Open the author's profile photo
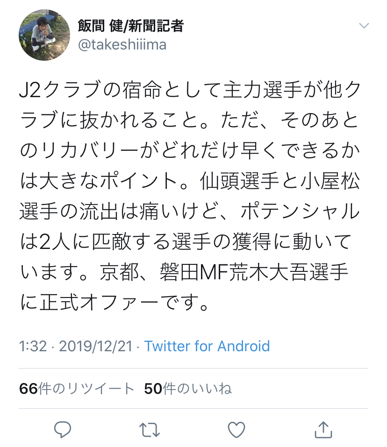The image size is (387, 447). [42, 36]
